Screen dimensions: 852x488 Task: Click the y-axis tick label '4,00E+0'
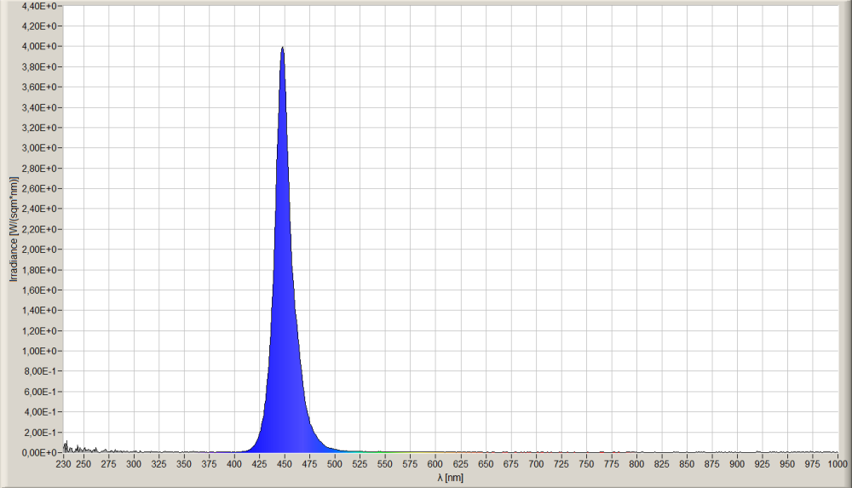[x=40, y=46]
